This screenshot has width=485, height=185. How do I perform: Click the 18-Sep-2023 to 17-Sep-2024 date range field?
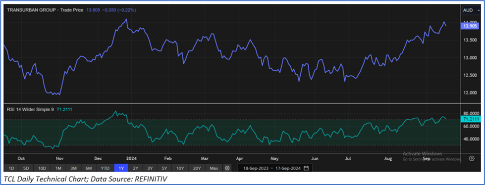click(x=274, y=168)
